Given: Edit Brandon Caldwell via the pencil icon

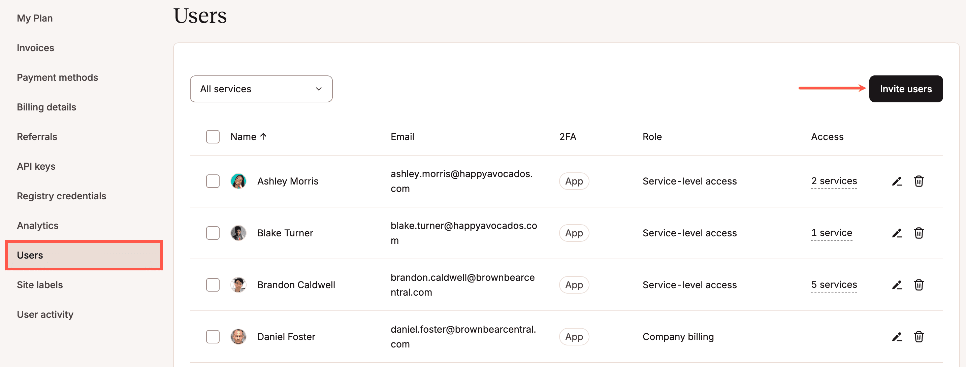Looking at the screenshot, I should point(897,285).
